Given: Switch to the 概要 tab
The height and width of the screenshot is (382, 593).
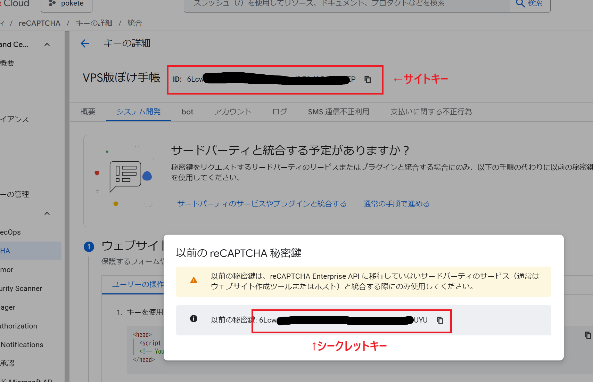Looking at the screenshot, I should click(x=88, y=112).
